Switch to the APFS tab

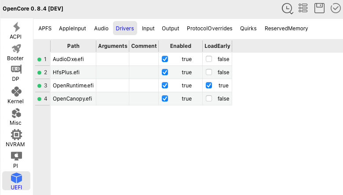tap(45, 29)
